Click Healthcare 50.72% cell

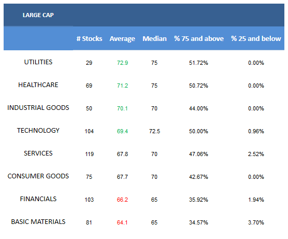pyautogui.click(x=198, y=86)
